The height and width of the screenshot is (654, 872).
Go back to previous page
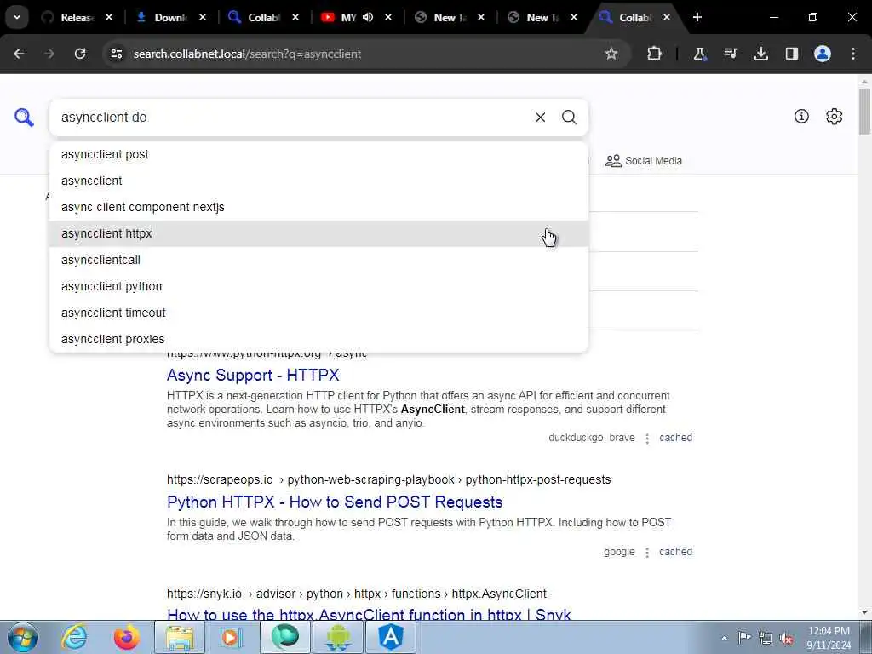pos(19,54)
